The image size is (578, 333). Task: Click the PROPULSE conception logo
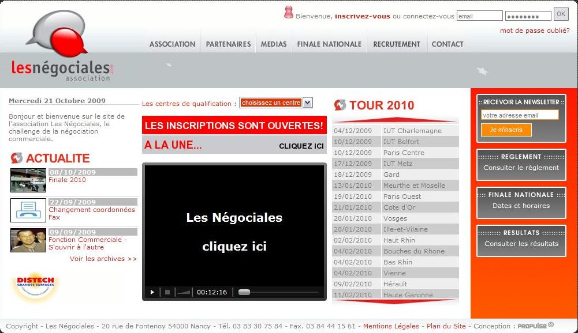(535, 326)
